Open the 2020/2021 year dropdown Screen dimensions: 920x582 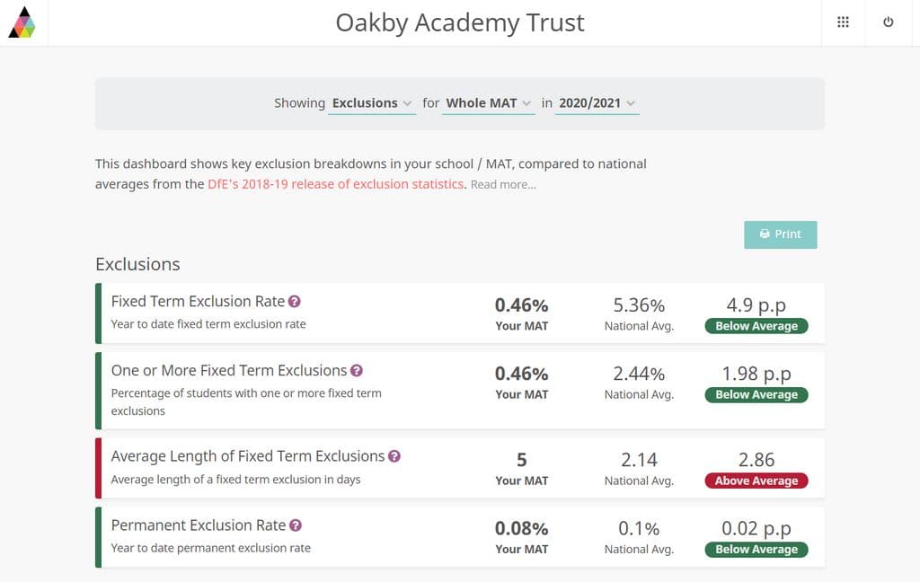[597, 103]
